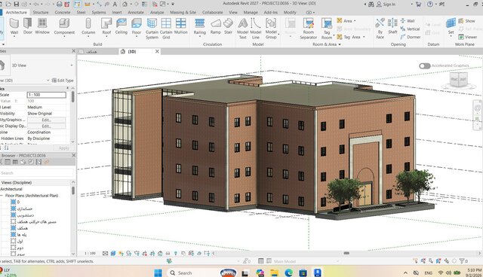Screen dimensions: 483x277
Task: Switch to the Structure ribbon tab
Action: [41, 12]
